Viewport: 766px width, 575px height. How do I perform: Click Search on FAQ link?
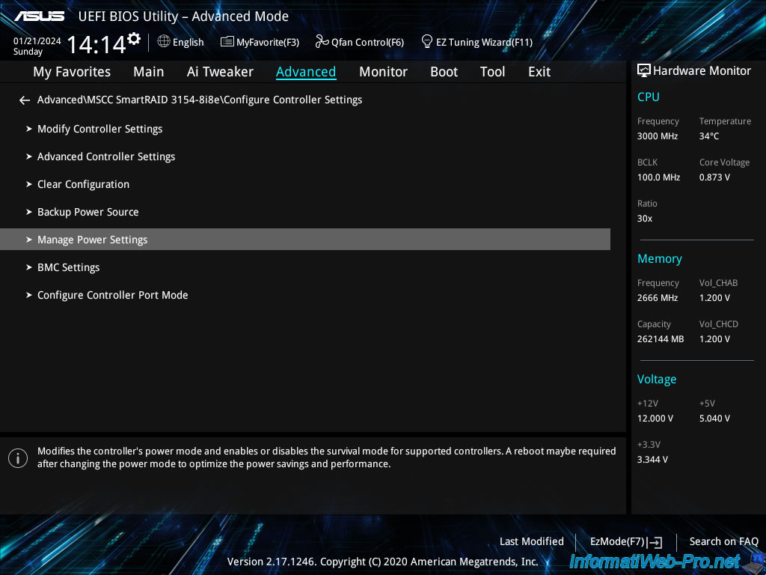[x=723, y=541]
